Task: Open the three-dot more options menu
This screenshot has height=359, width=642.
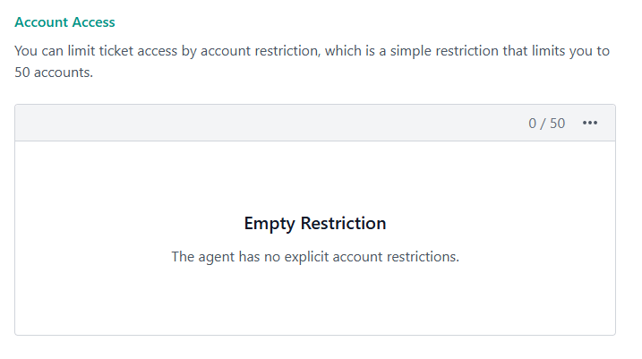Action: pyautogui.click(x=590, y=124)
